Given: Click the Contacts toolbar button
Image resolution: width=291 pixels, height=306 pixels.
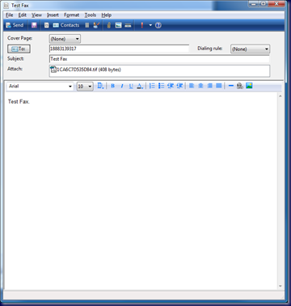Looking at the screenshot, I should [x=66, y=25].
